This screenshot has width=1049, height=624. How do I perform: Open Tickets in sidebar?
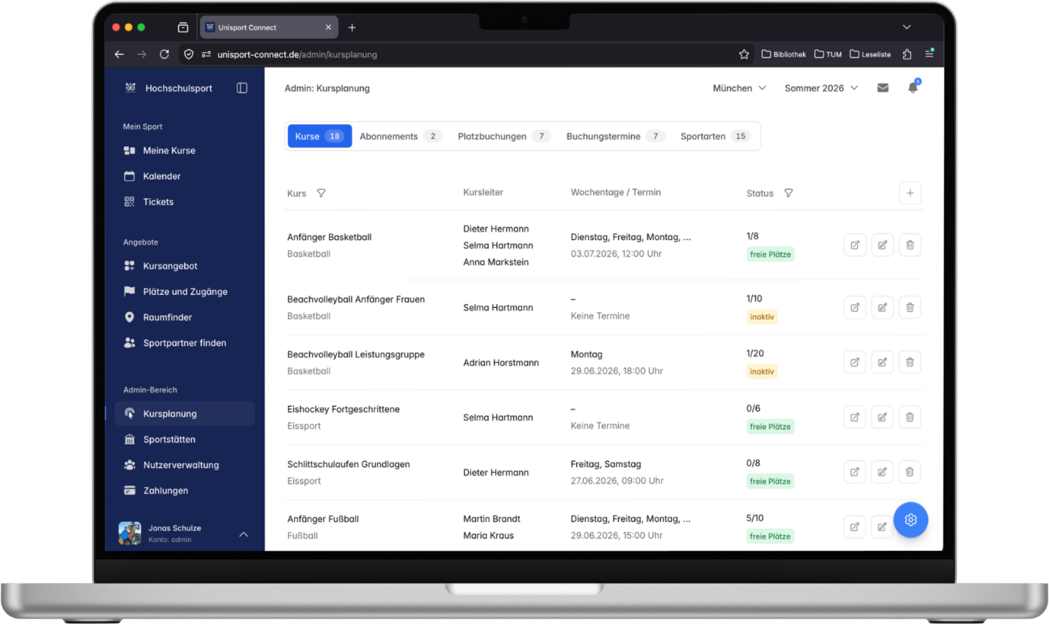tap(185, 202)
